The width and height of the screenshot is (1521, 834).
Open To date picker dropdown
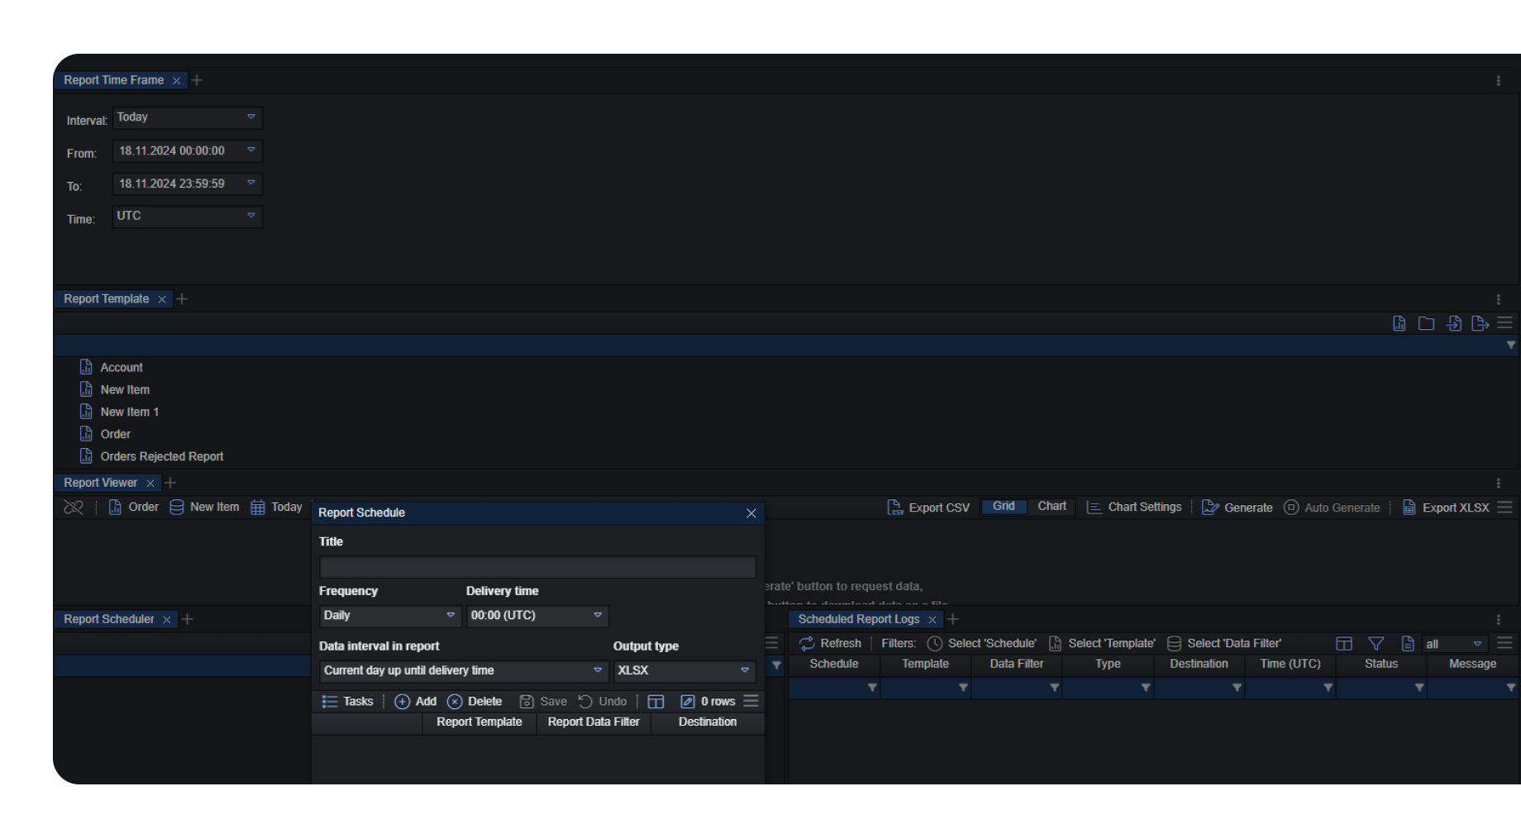pos(188,183)
